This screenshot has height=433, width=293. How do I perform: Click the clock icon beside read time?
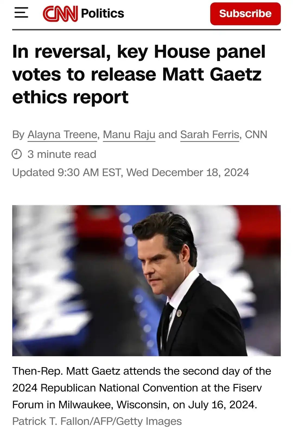(x=17, y=154)
